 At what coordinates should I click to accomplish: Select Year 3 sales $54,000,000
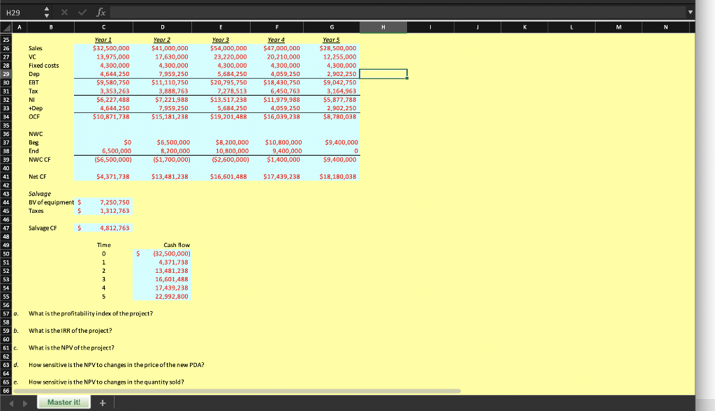[228, 48]
